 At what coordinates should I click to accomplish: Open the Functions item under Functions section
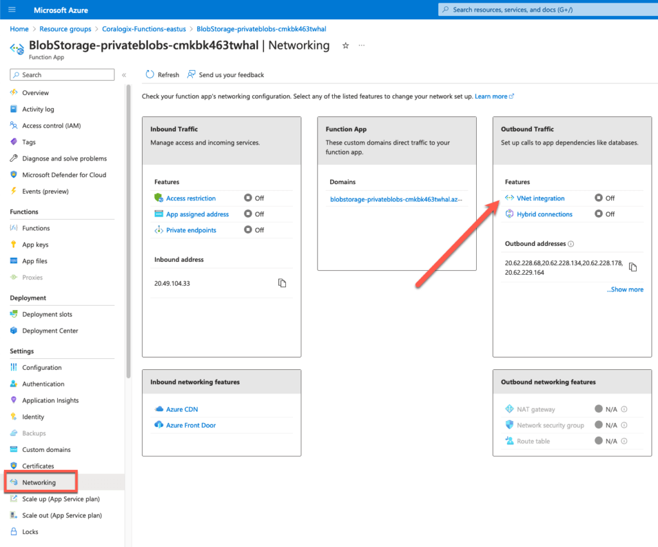(x=36, y=228)
